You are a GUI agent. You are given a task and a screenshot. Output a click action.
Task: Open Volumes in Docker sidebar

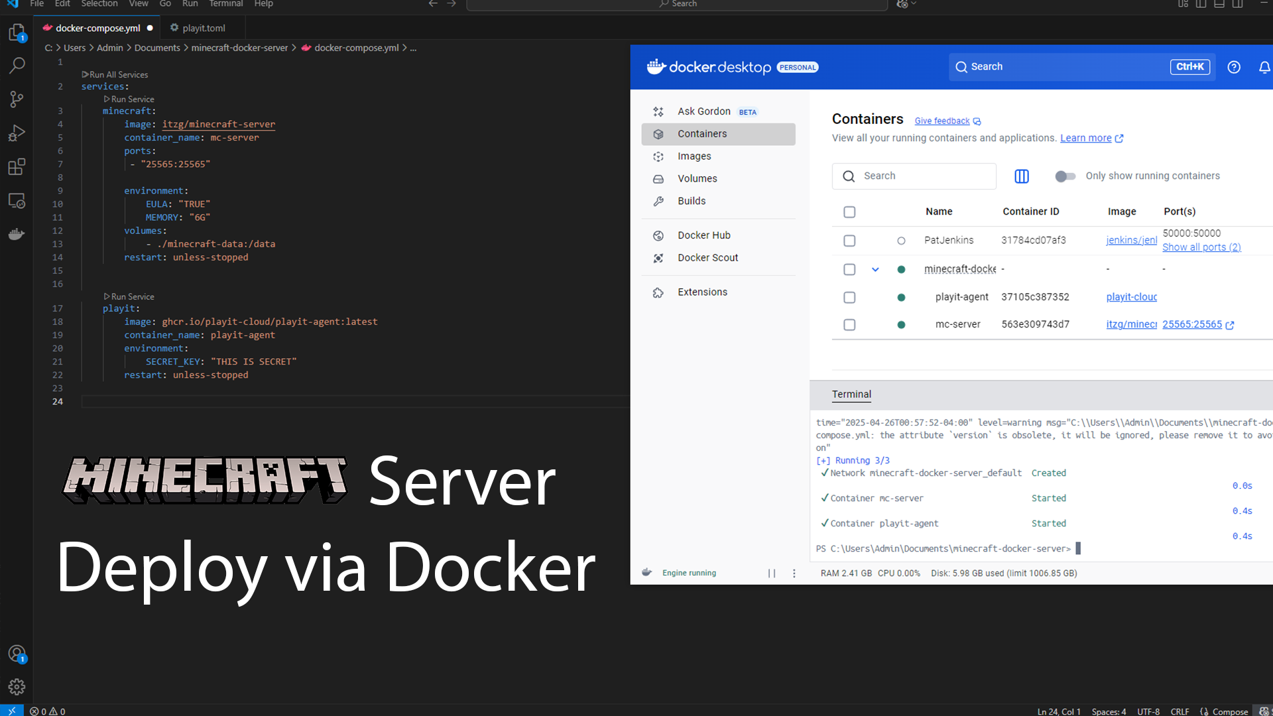[719, 179]
